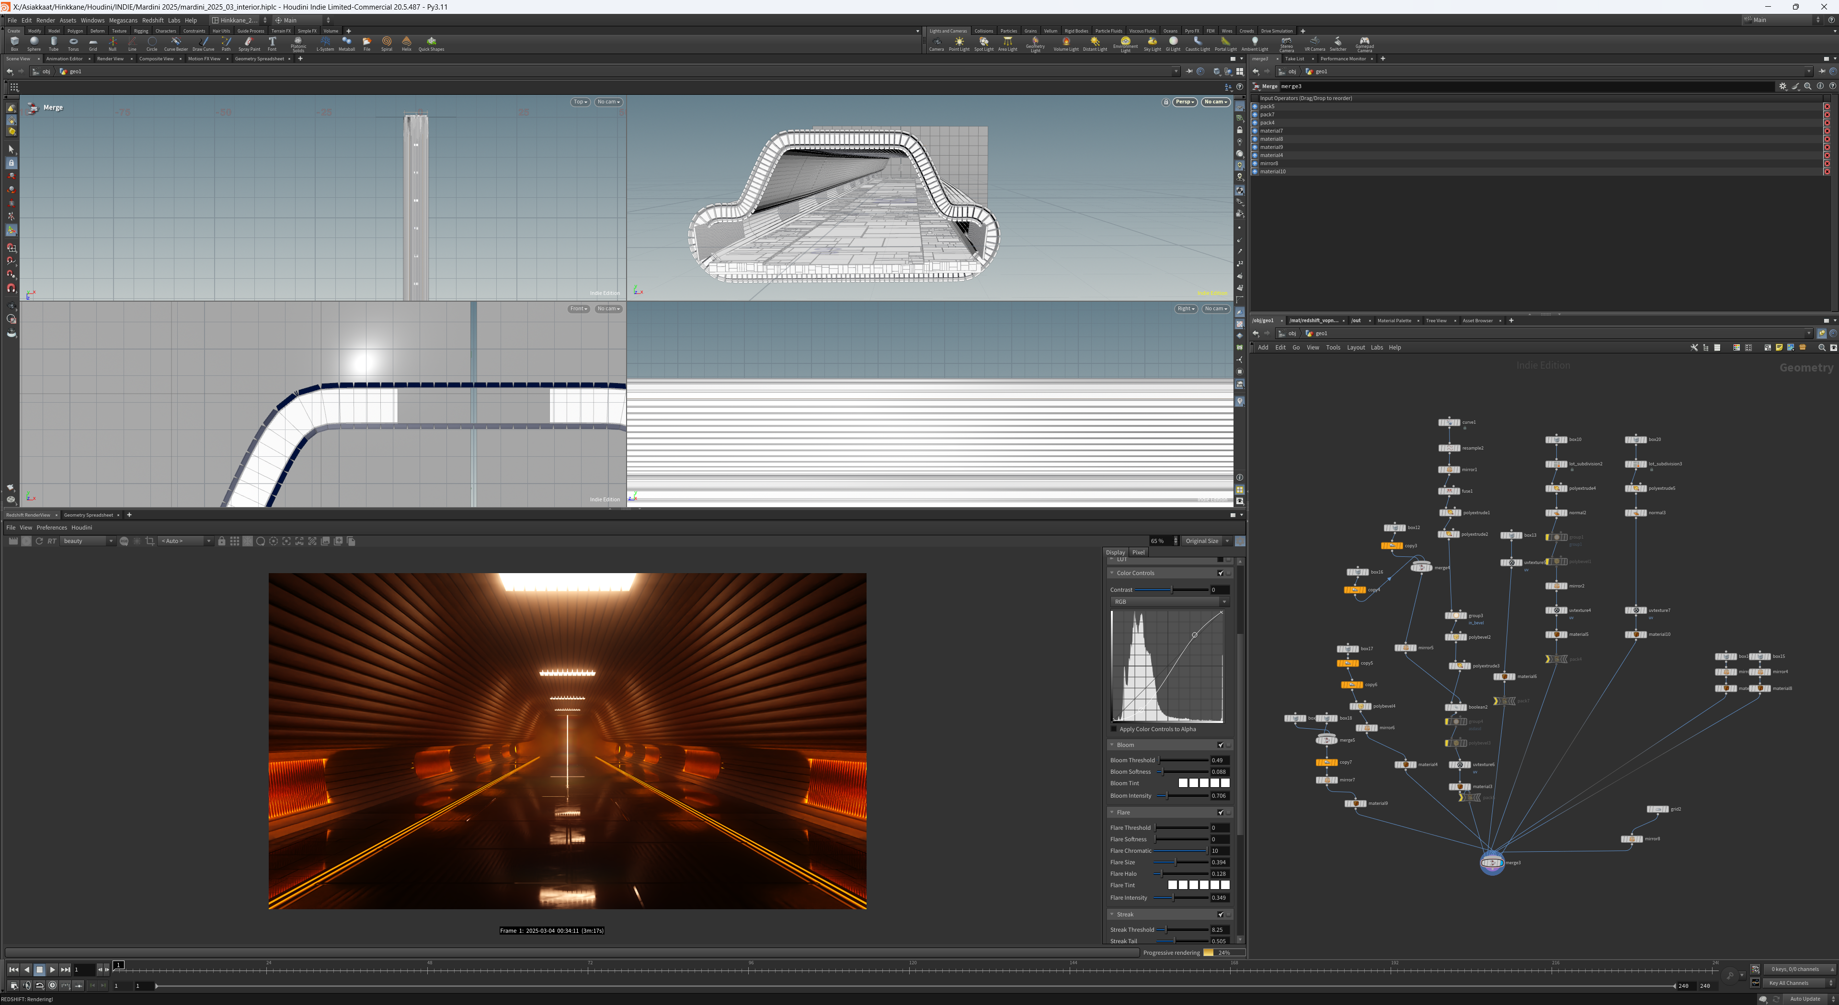1839x1005 pixels.
Task: Select the Null shelf tool
Action: (x=112, y=44)
